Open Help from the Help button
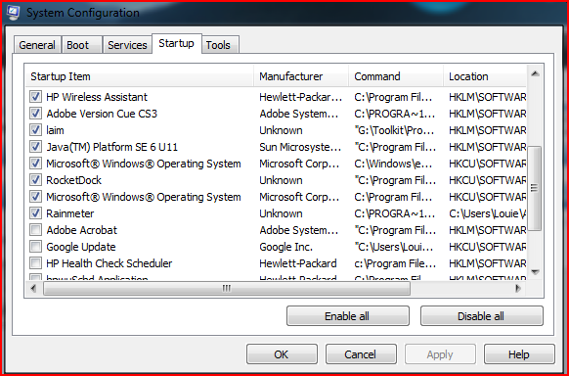The height and width of the screenshot is (376, 569). (519, 354)
